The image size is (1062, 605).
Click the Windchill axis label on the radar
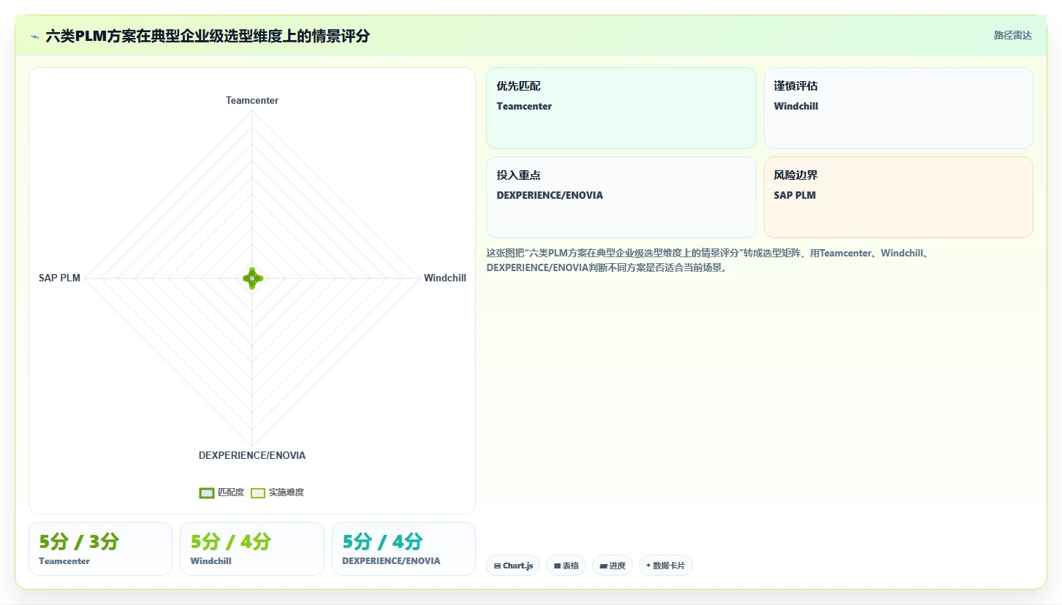pyautogui.click(x=445, y=278)
